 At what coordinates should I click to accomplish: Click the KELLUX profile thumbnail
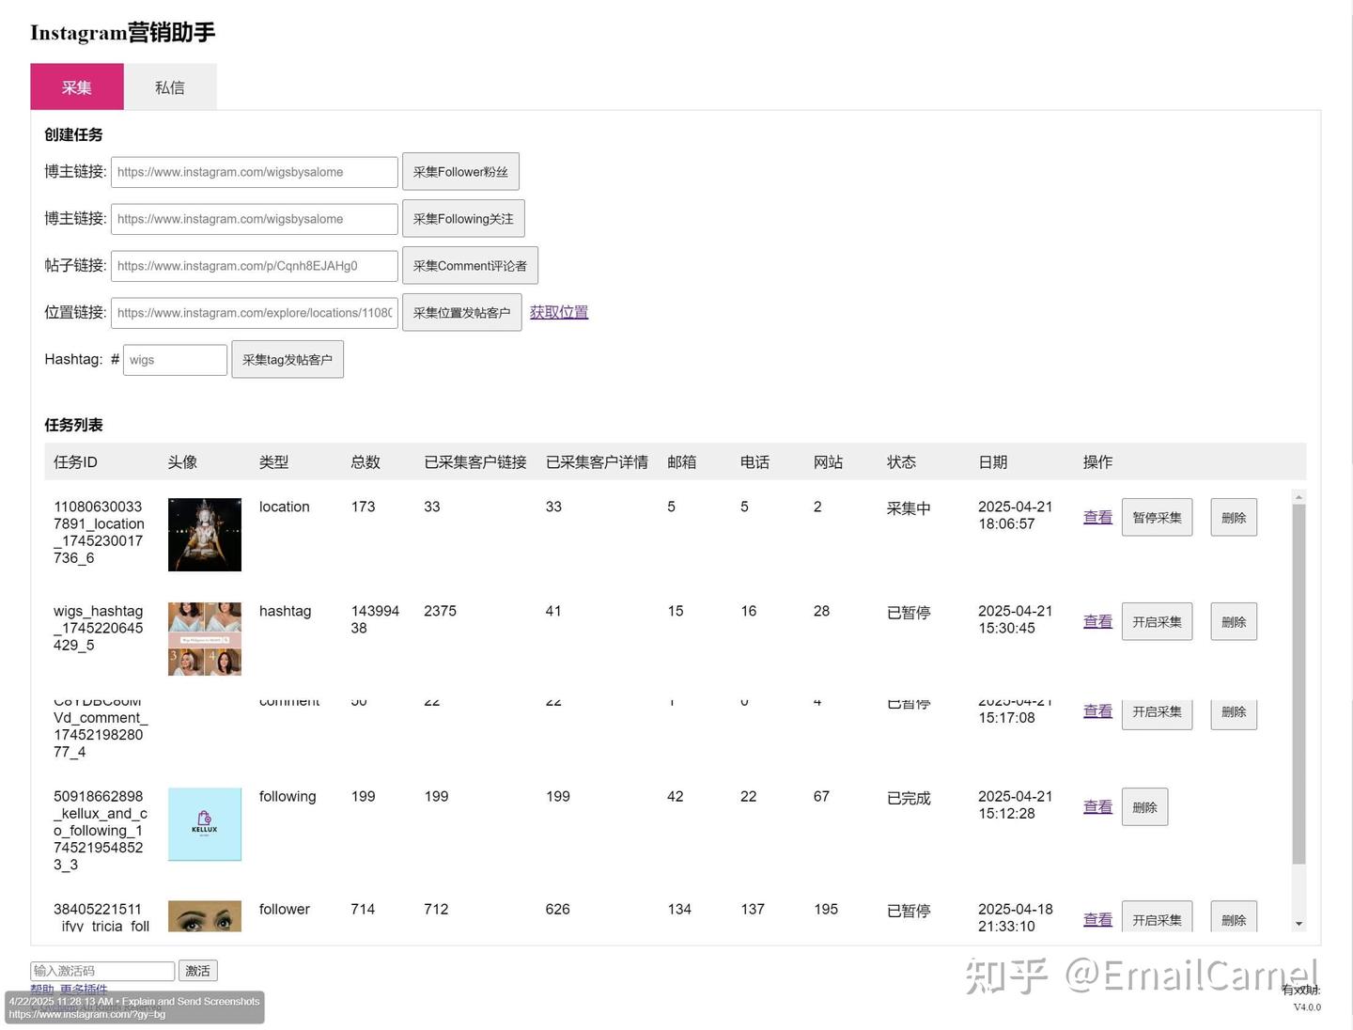[204, 824]
